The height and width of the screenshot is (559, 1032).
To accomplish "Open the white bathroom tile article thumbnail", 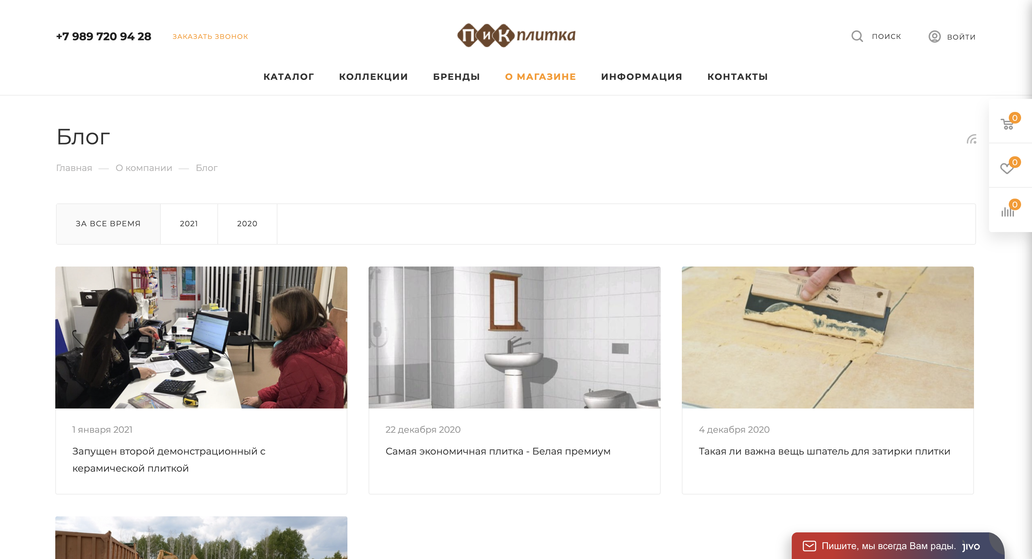I will (514, 338).
